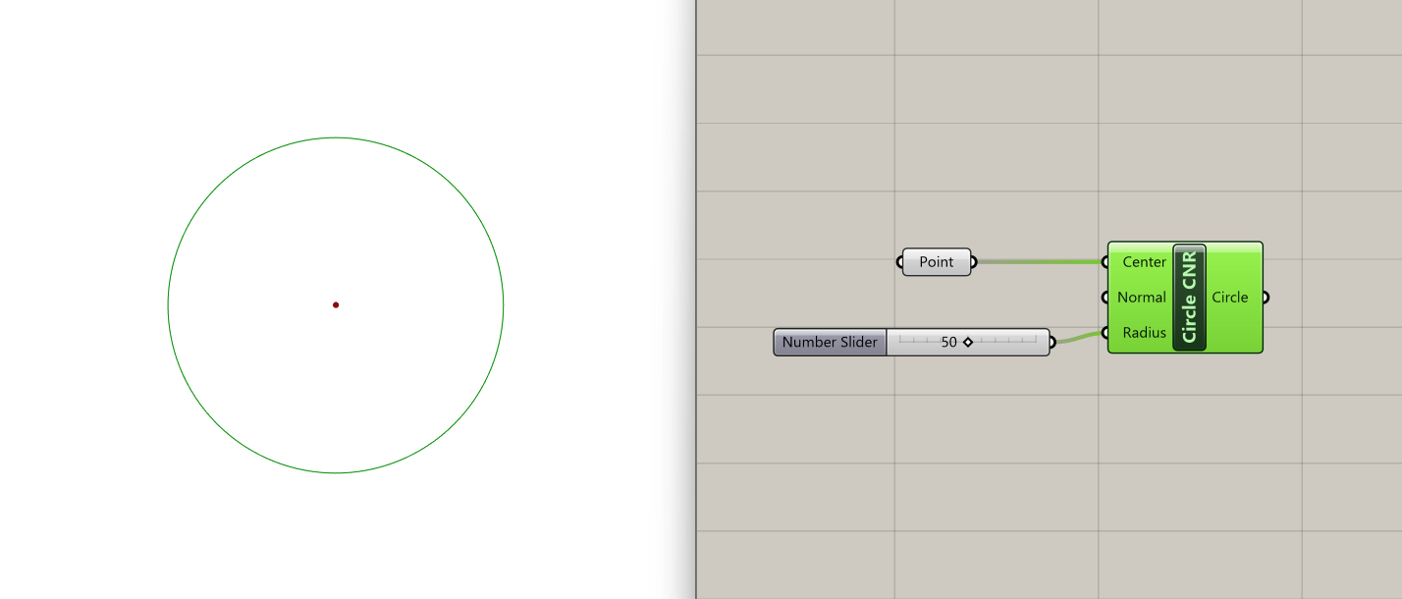Select the wire from slider to Radius
Viewport: 1402px width, 599px height.
tap(1079, 338)
